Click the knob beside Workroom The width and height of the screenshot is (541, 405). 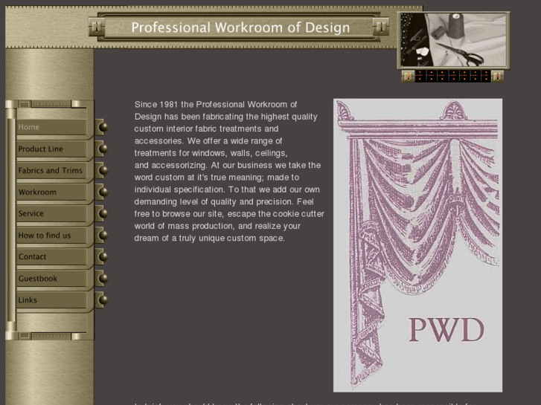click(x=103, y=192)
